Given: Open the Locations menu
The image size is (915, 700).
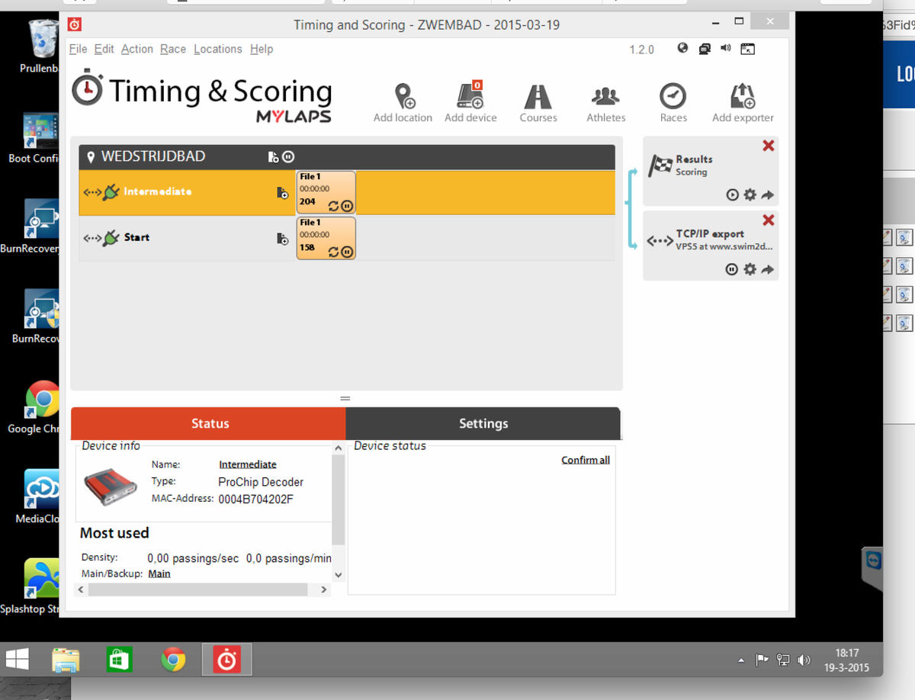Looking at the screenshot, I should click(x=218, y=49).
